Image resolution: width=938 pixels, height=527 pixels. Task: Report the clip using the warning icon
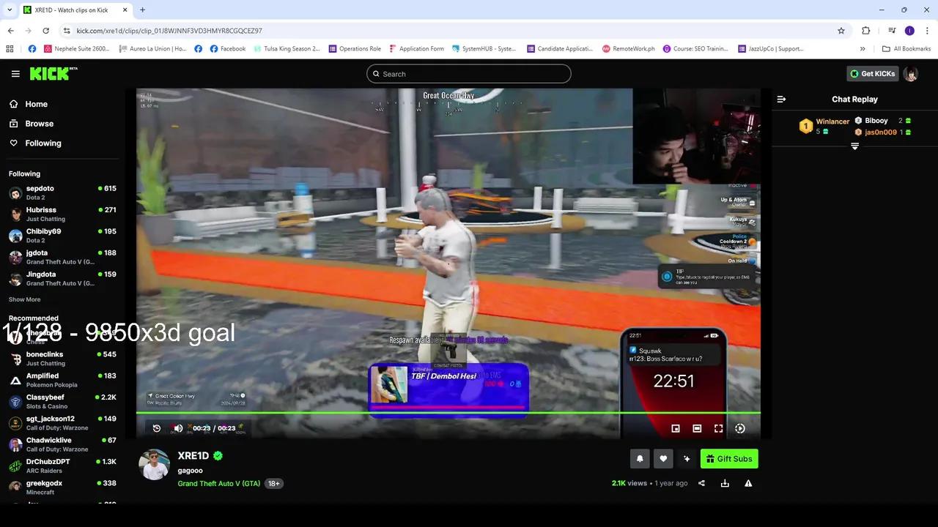748,483
